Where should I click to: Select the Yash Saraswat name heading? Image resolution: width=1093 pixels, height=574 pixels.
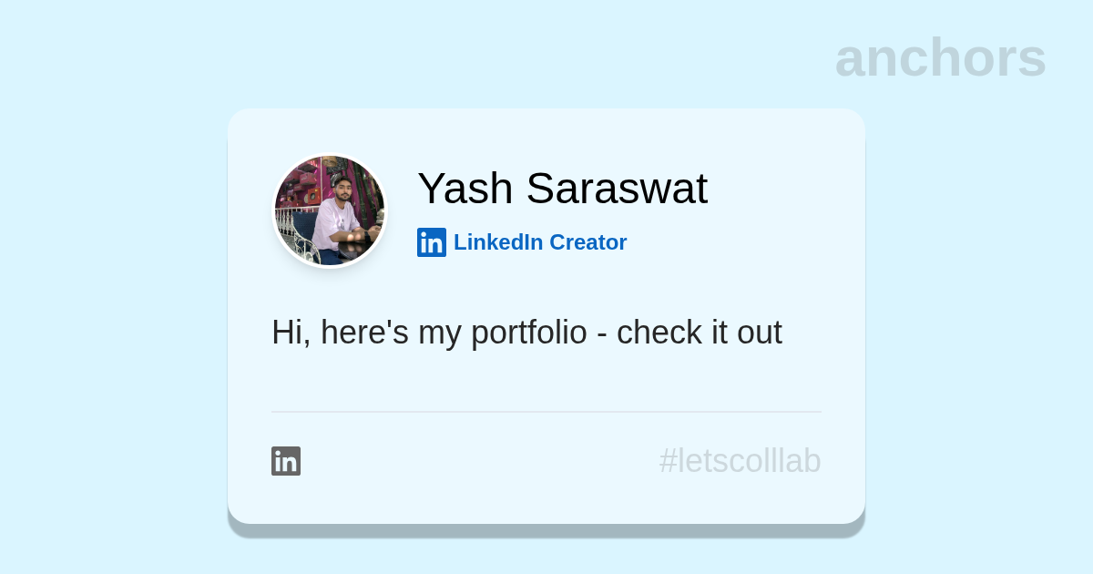click(562, 189)
